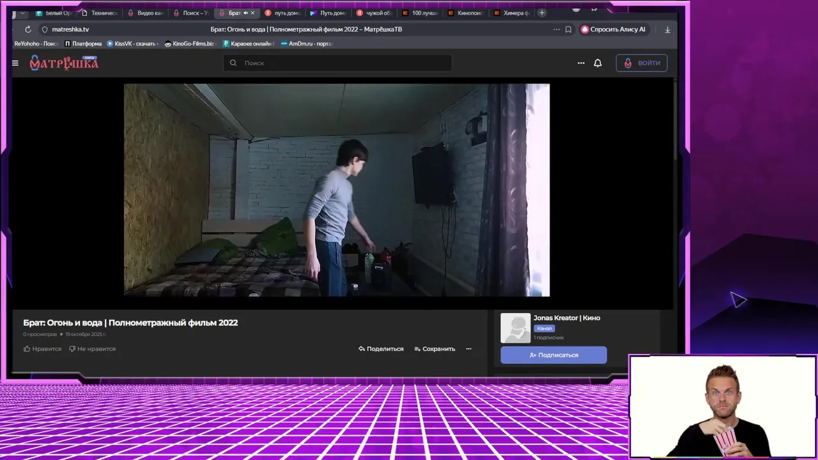Open a new tab with the plus icon
Image resolution: width=818 pixels, height=460 pixels.
coord(542,13)
